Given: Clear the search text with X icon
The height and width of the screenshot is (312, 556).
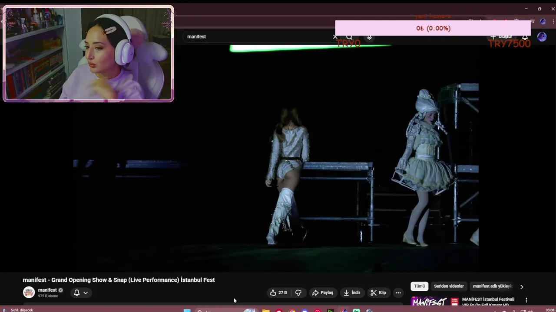Looking at the screenshot, I should pyautogui.click(x=335, y=37).
